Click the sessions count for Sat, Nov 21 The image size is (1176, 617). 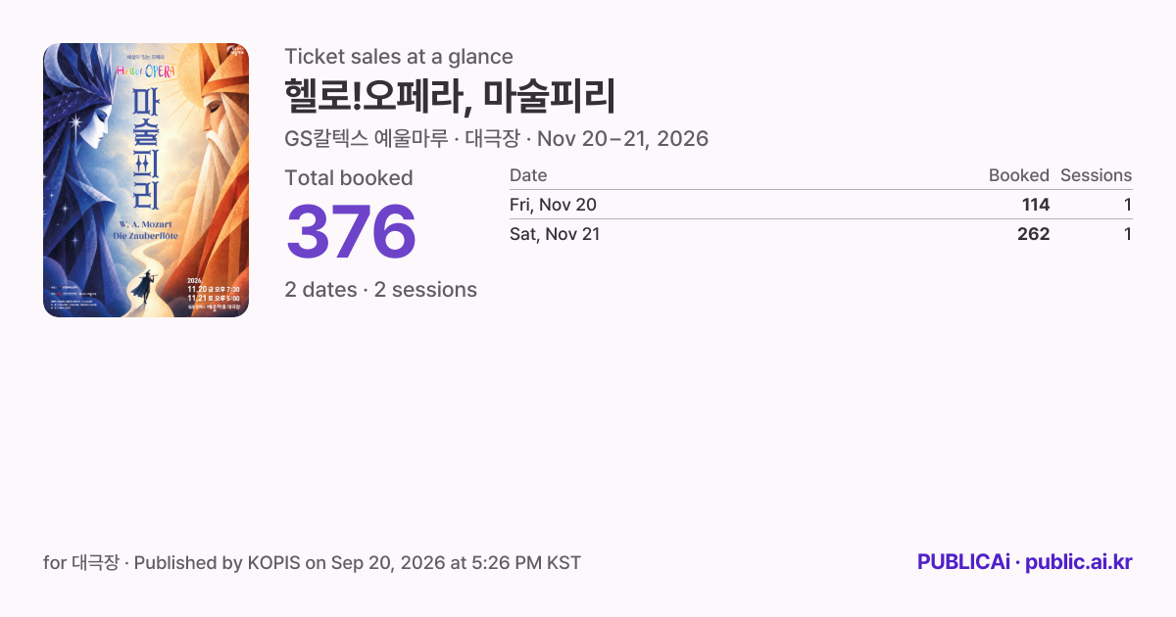[x=1128, y=234]
